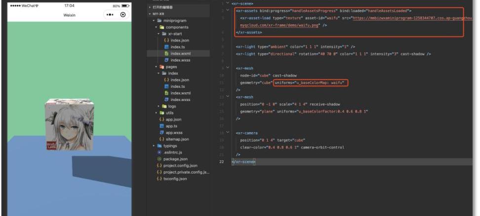The width and height of the screenshot is (480, 216).
Task: Open tsconfig.json file
Action: 175,179
